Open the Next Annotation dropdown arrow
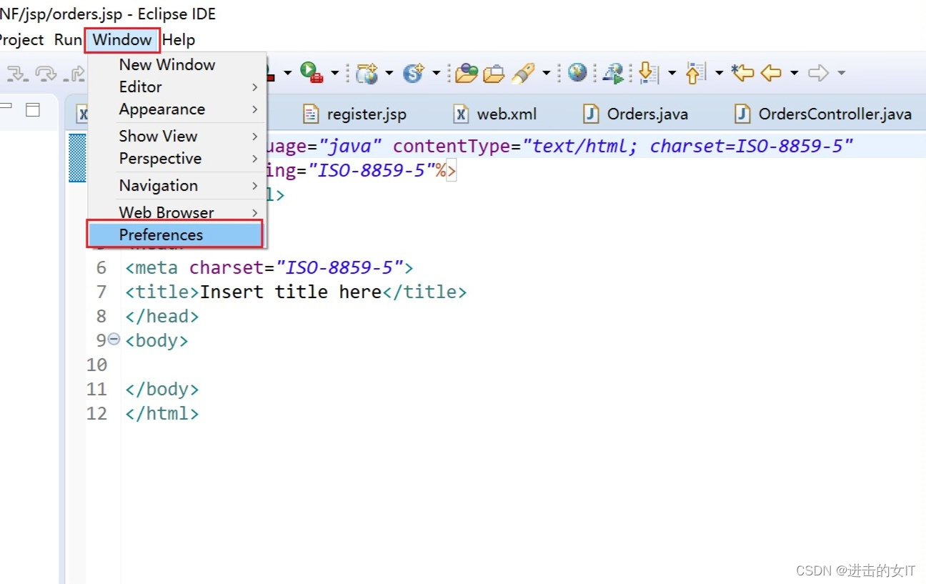This screenshot has width=926, height=584. (672, 73)
